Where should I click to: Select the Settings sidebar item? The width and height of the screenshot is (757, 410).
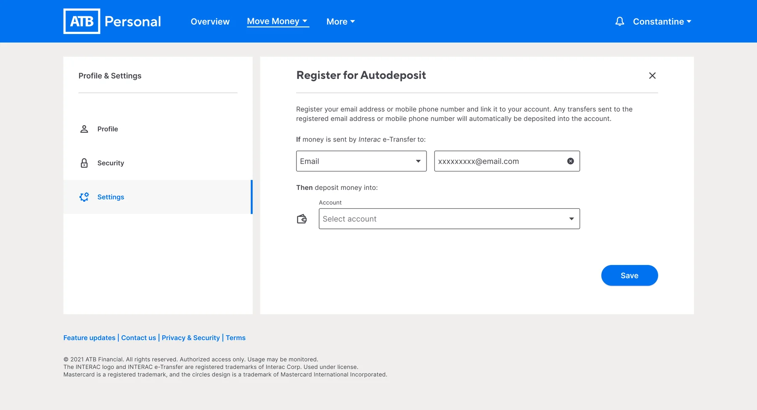pos(158,197)
